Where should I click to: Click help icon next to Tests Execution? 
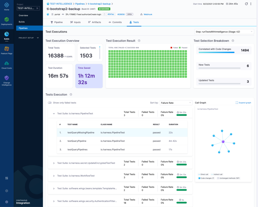(x=71, y=95)
